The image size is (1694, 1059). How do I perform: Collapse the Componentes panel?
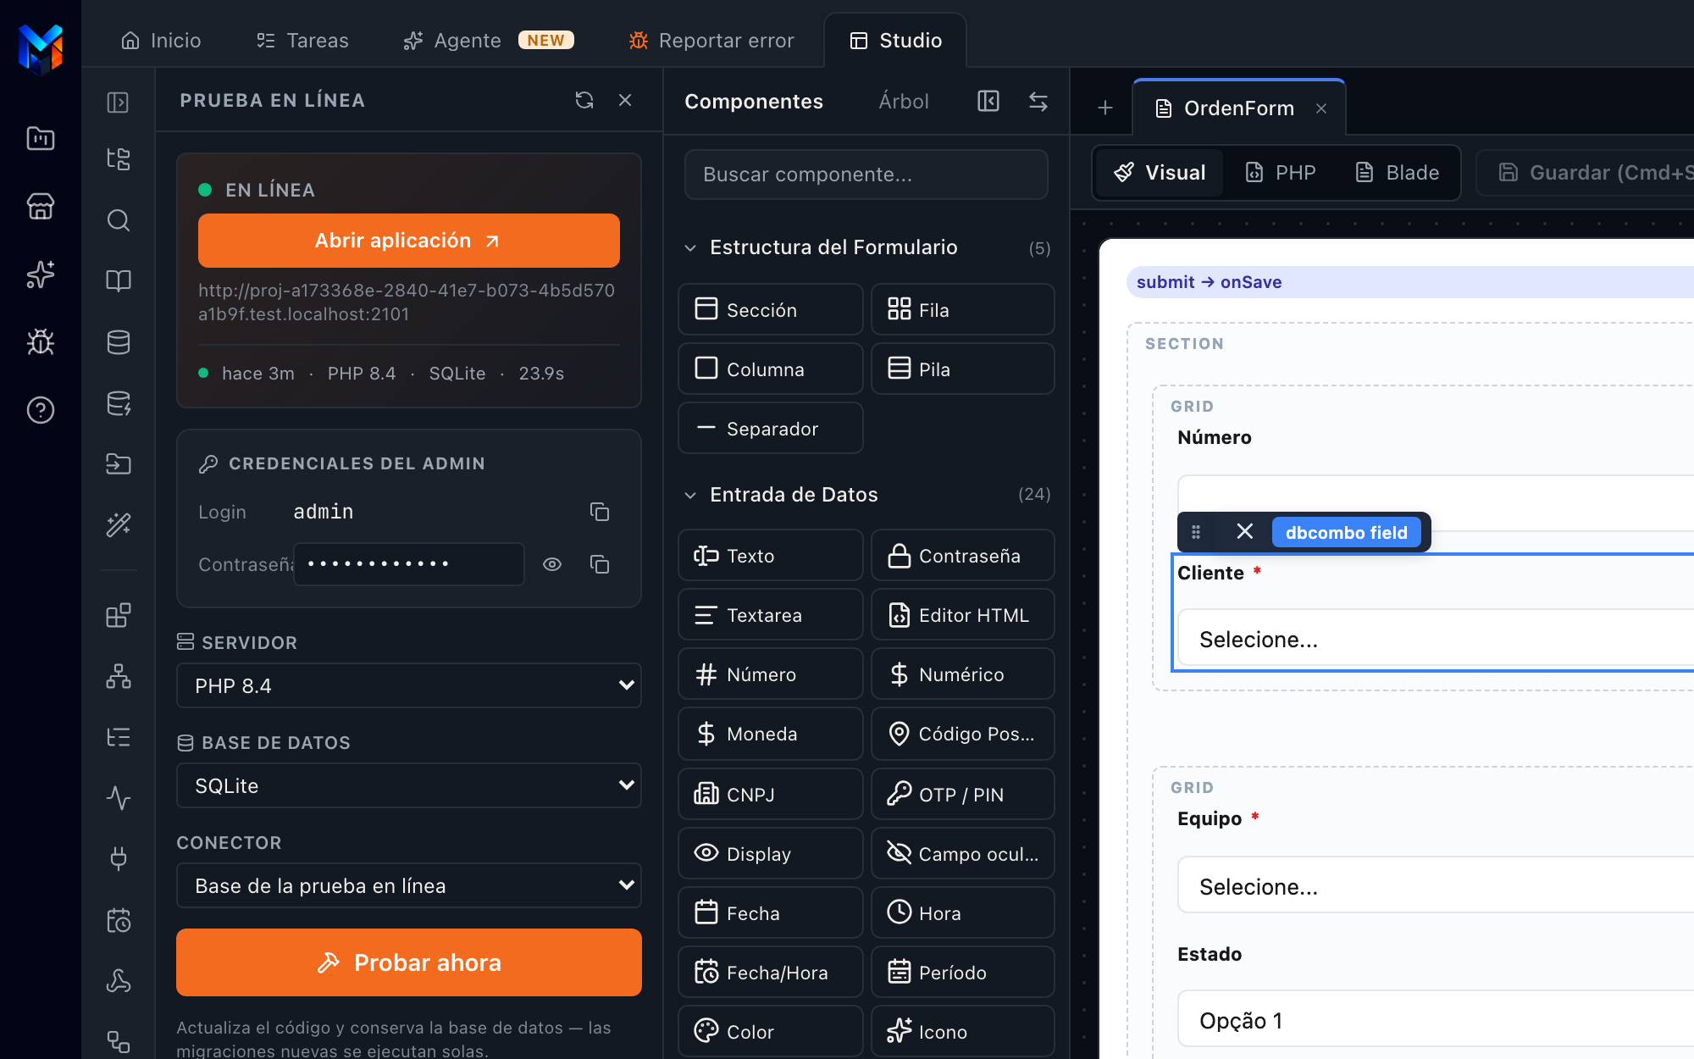[988, 102]
